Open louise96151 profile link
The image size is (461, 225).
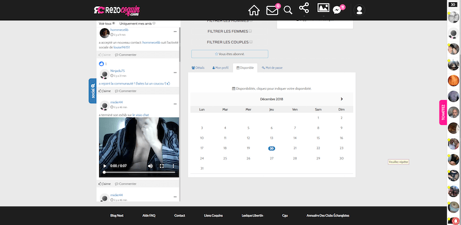[122, 47]
